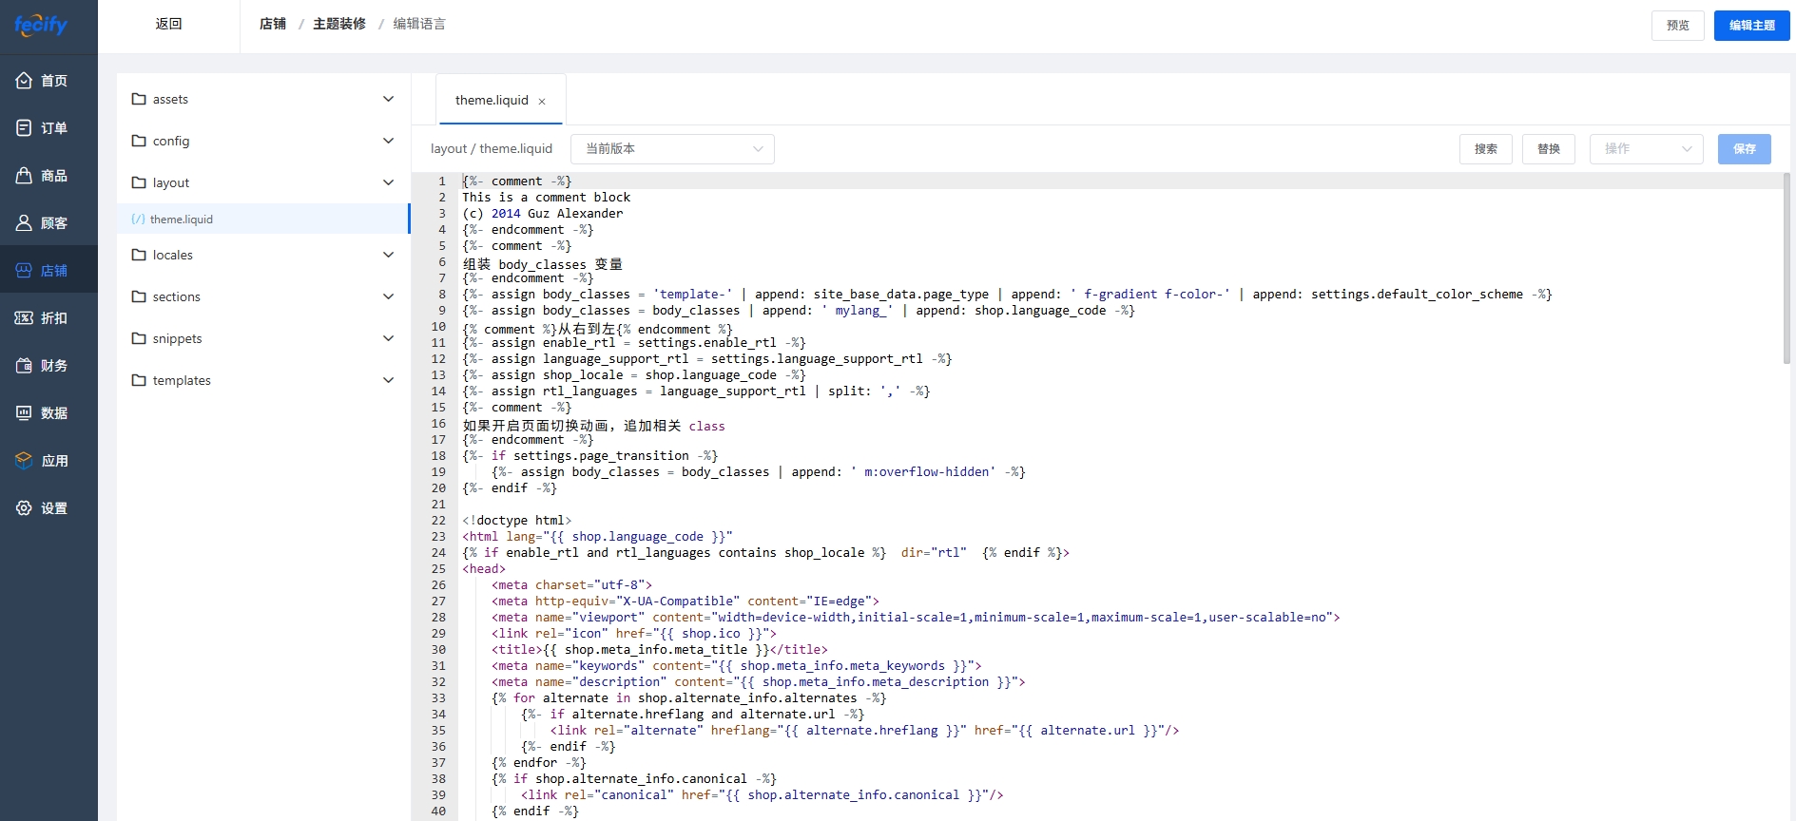This screenshot has width=1796, height=821.
Task: Open Data (数据) chart icon
Action: point(24,413)
